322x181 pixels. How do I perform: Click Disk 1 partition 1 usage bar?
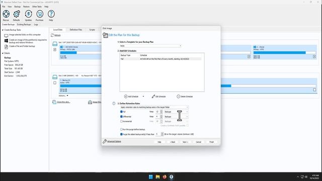[80, 53]
